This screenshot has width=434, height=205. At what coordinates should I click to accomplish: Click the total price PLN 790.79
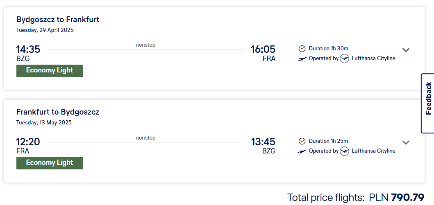[x=396, y=198]
